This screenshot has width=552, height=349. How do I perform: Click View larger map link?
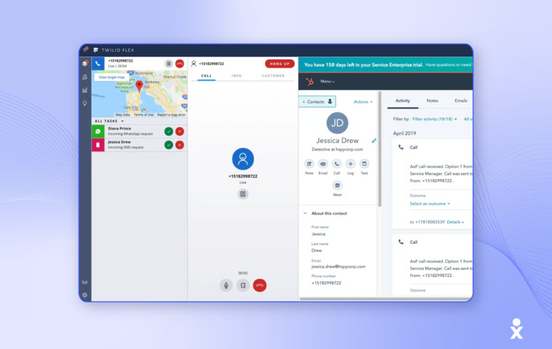pos(112,77)
